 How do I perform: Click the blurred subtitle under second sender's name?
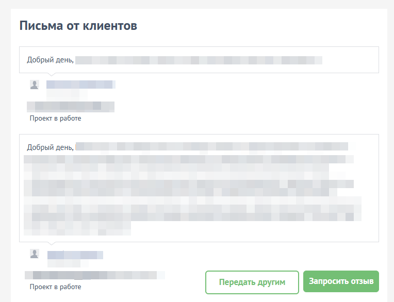tap(64, 264)
